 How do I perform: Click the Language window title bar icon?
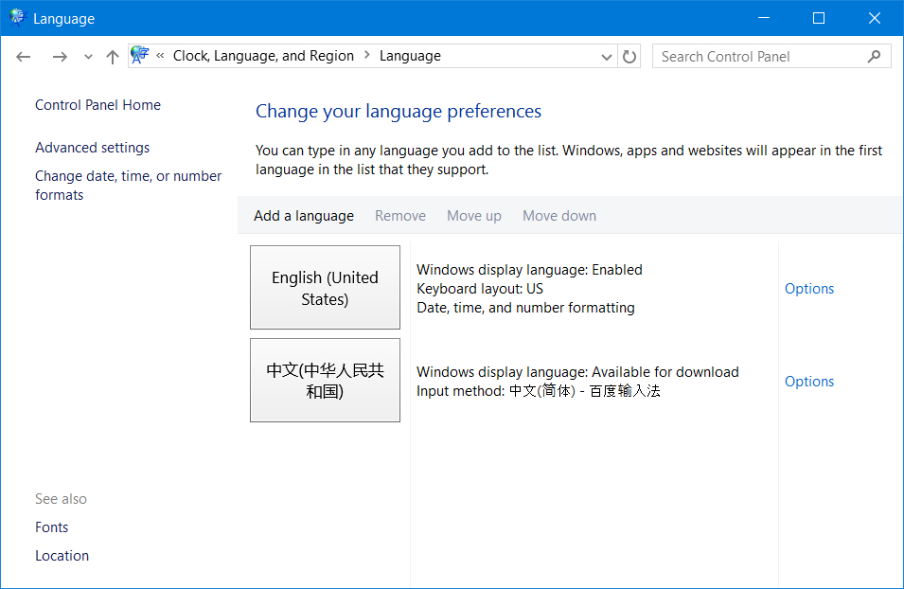(18, 17)
